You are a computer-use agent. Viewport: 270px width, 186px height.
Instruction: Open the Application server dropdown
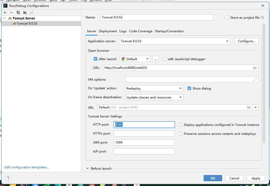(x=174, y=41)
